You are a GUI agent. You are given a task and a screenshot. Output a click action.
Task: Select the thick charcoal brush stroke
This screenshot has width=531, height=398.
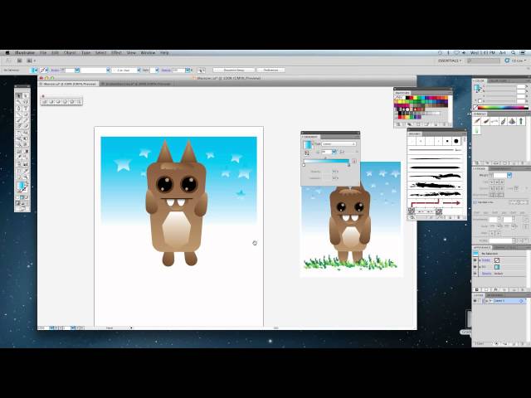(x=436, y=185)
